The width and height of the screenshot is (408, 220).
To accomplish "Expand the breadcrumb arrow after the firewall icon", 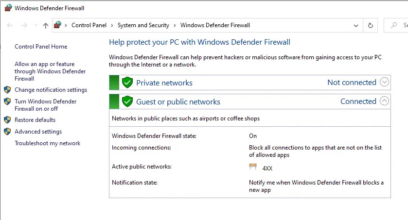I will pos(66,25).
